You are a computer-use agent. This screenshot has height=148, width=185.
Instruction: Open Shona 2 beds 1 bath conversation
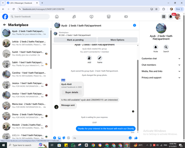(x=25, y=116)
